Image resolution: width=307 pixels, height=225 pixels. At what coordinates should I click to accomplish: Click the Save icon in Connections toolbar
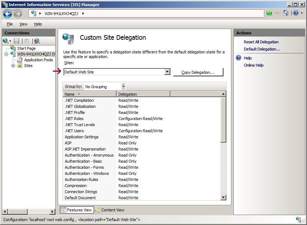(16, 41)
